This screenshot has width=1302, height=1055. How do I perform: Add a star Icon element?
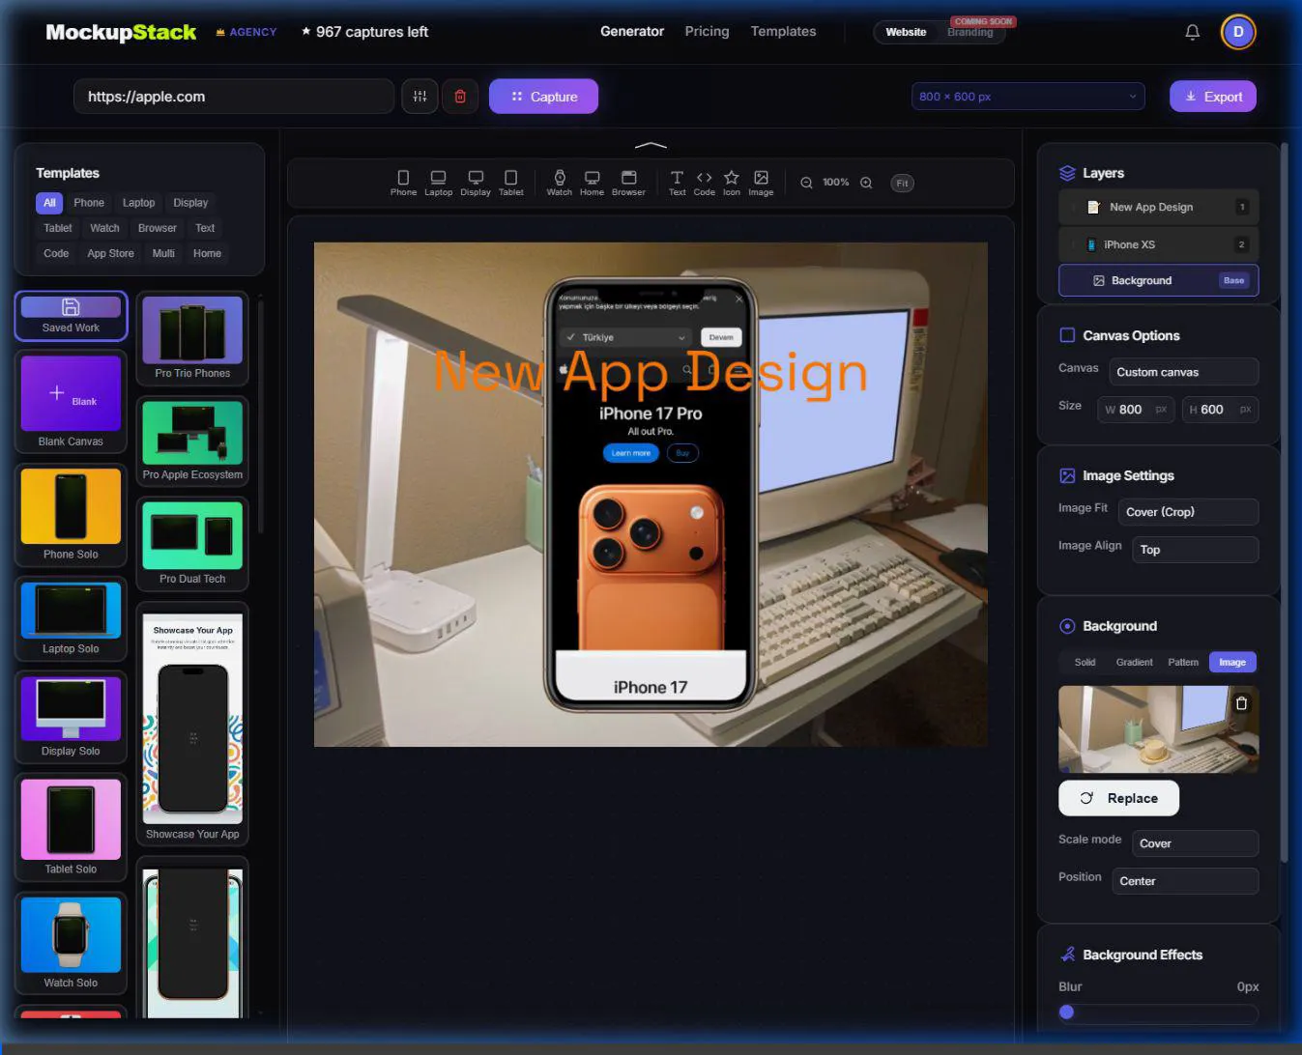[732, 183]
